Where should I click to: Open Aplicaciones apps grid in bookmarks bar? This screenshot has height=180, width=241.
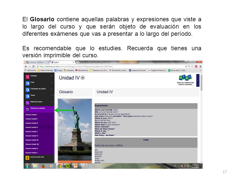tap(30, 70)
